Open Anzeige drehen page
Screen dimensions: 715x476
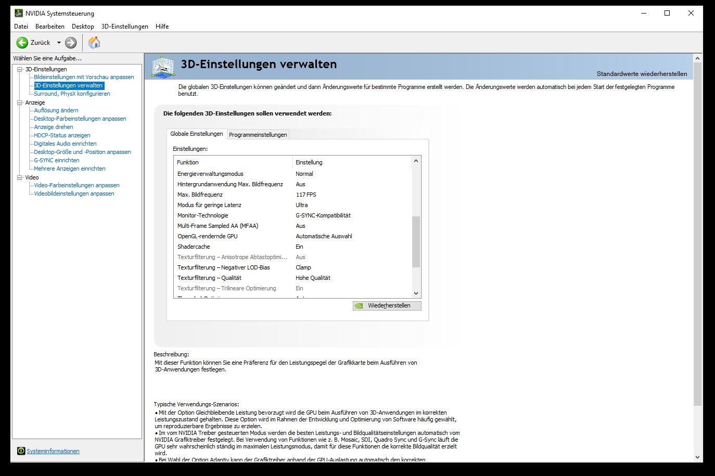pos(54,127)
